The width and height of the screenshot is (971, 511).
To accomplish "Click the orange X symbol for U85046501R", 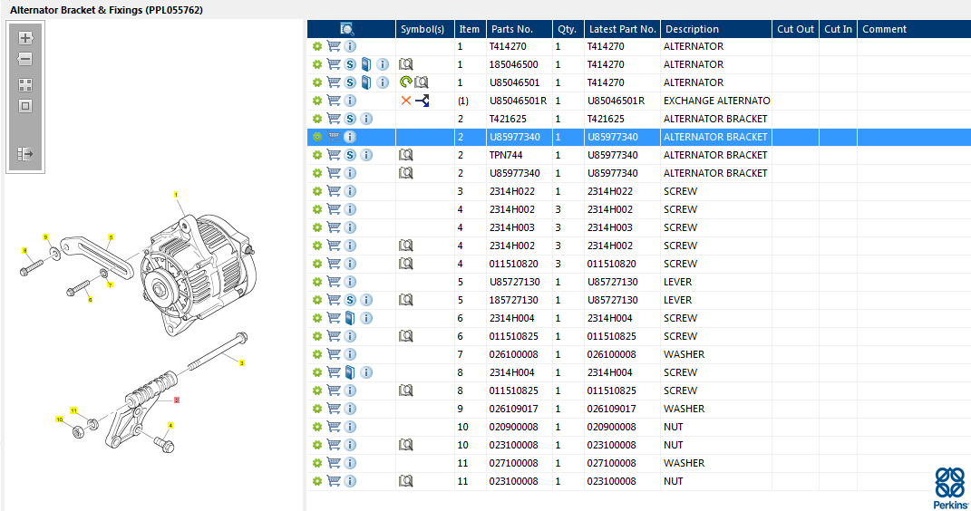I will [x=405, y=101].
